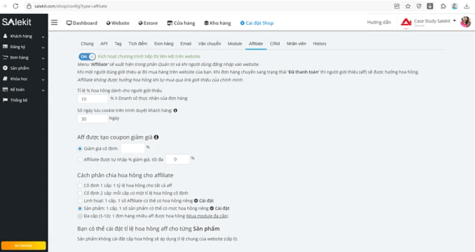Viewport: 475px width, 252px height.
Task: Switch to the Chung tab
Action: coord(87,44)
